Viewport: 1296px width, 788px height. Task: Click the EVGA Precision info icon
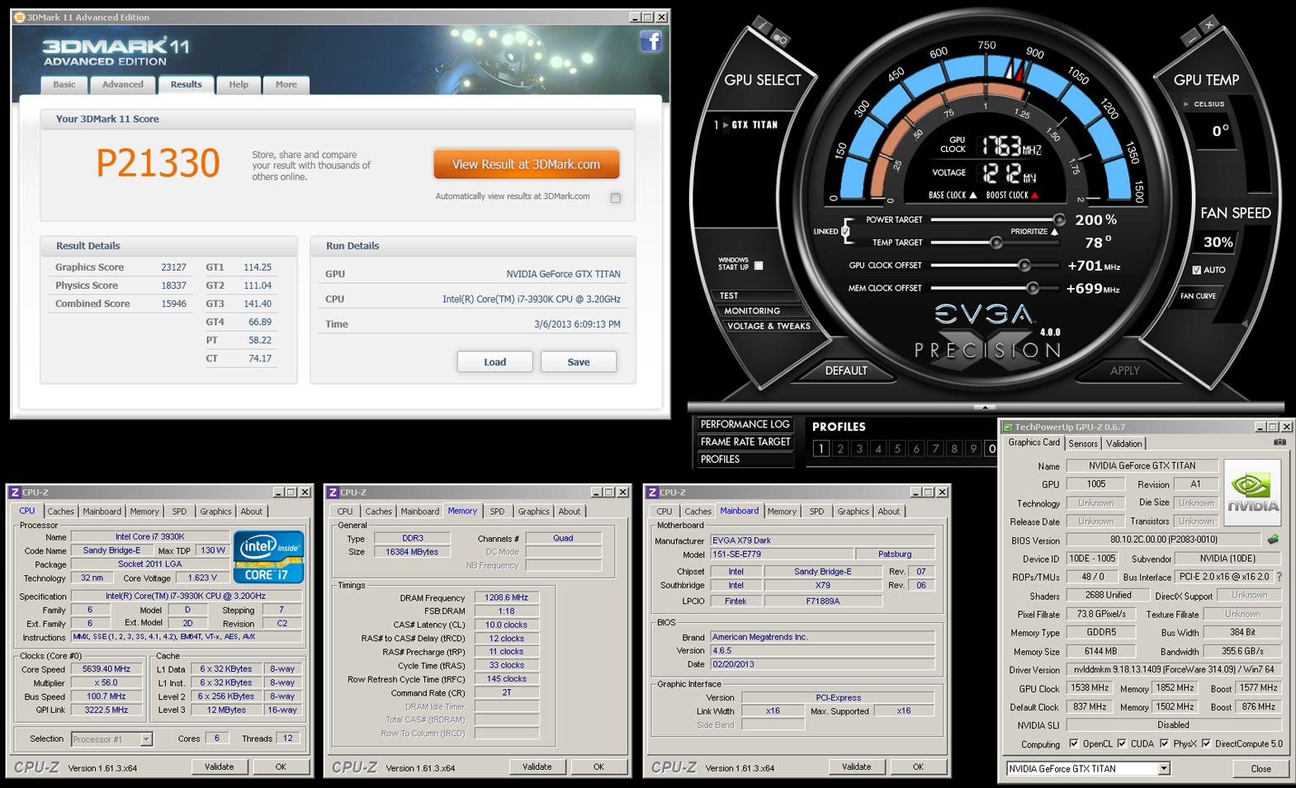[761, 26]
